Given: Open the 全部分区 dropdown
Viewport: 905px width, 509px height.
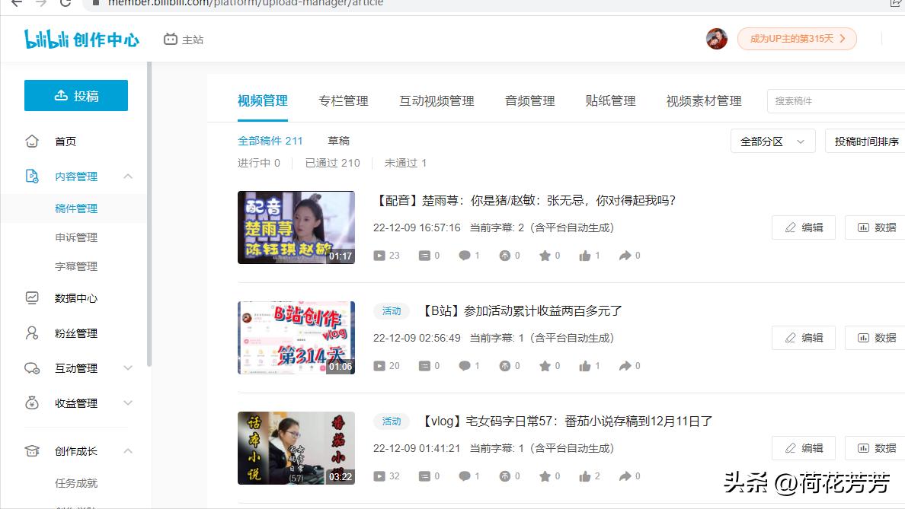Looking at the screenshot, I should (772, 141).
